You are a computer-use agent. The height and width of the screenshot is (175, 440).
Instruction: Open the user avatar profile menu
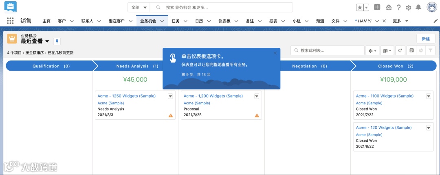(432, 7)
